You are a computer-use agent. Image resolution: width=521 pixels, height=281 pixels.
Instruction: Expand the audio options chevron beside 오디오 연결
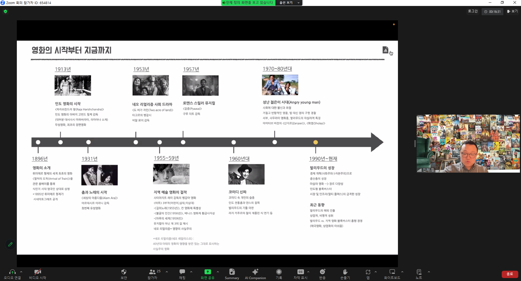(21, 272)
